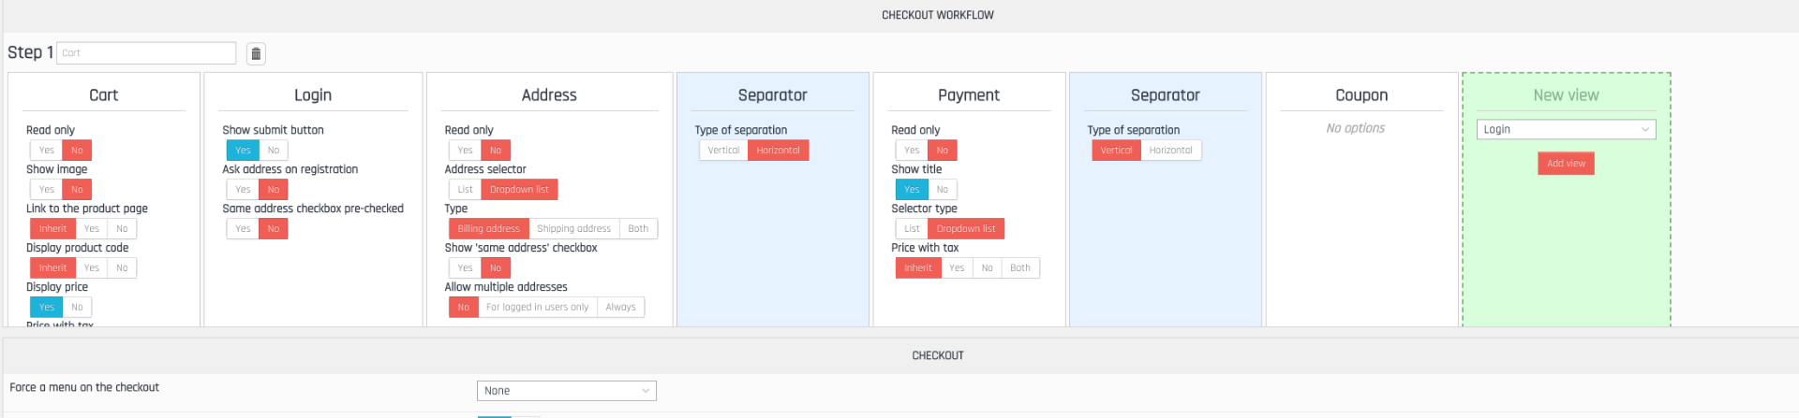
Task: Set Allow multiple addresses to Always
Action: pos(620,308)
